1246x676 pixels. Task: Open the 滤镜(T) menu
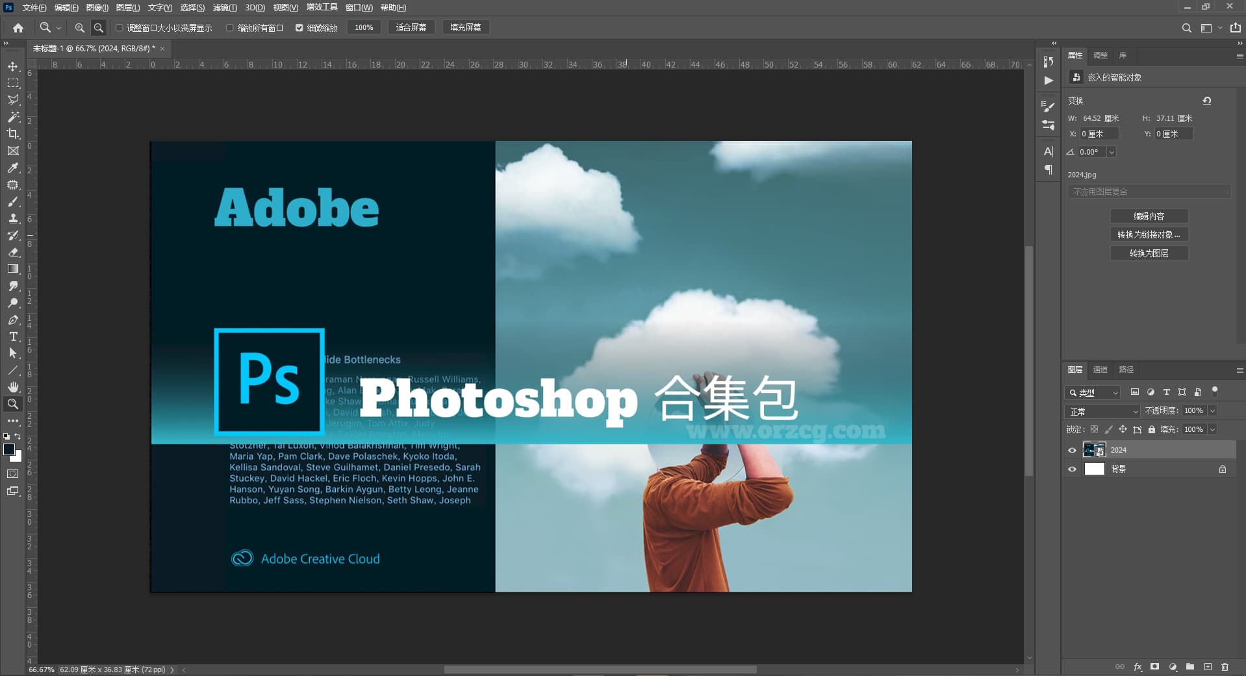coord(225,8)
